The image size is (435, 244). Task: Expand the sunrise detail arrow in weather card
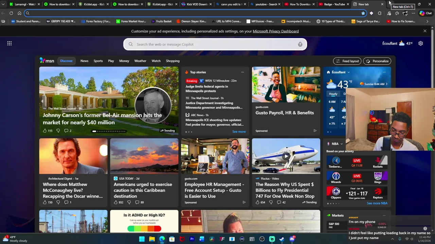point(386,84)
